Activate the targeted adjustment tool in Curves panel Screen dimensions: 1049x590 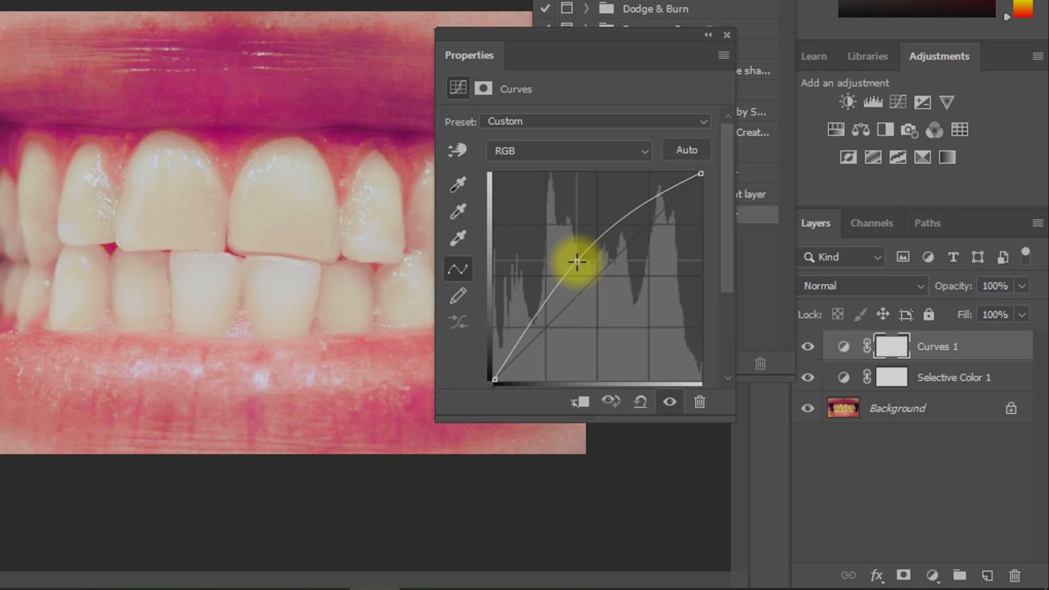pyautogui.click(x=458, y=150)
